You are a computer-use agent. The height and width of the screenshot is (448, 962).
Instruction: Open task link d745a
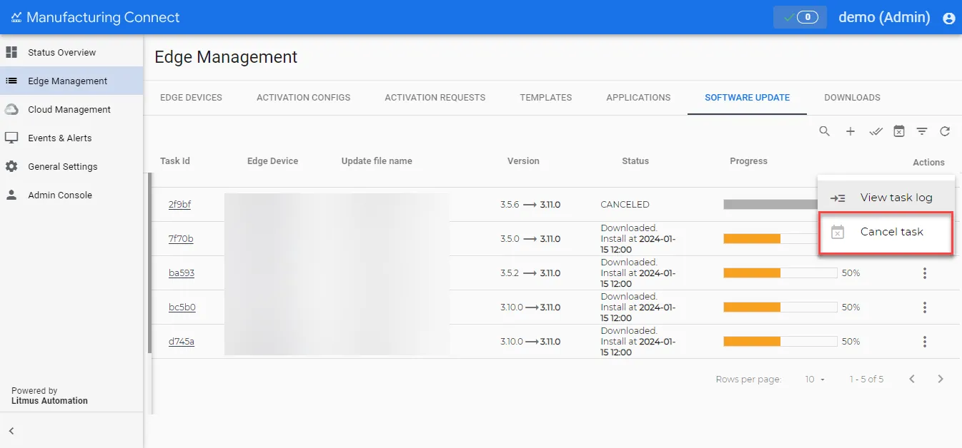pyautogui.click(x=182, y=342)
